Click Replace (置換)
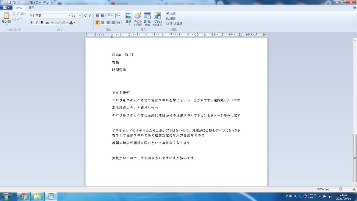357x201 pixels. [171, 18]
